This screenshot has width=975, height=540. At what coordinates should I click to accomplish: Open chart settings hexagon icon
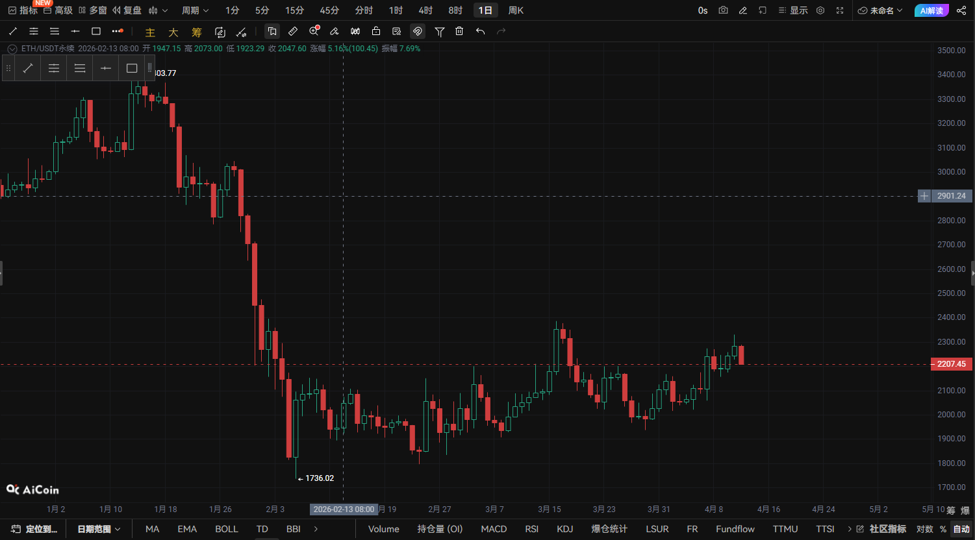tap(820, 10)
